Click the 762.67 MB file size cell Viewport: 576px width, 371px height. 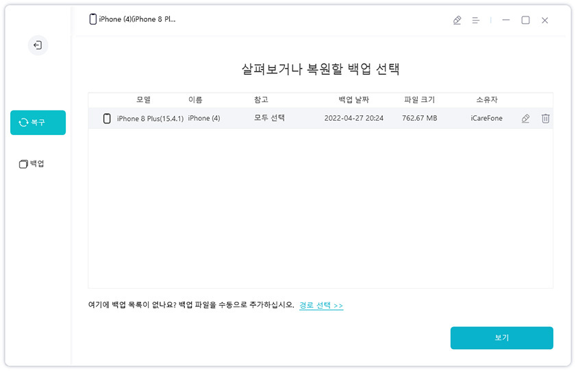[420, 118]
